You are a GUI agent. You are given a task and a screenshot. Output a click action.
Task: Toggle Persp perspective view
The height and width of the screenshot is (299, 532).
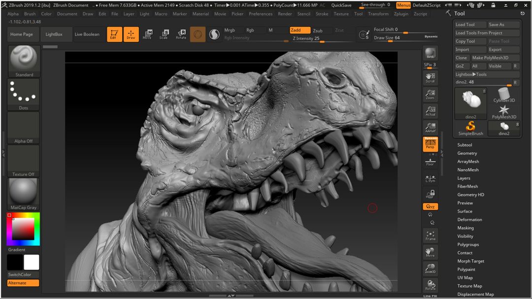click(430, 144)
